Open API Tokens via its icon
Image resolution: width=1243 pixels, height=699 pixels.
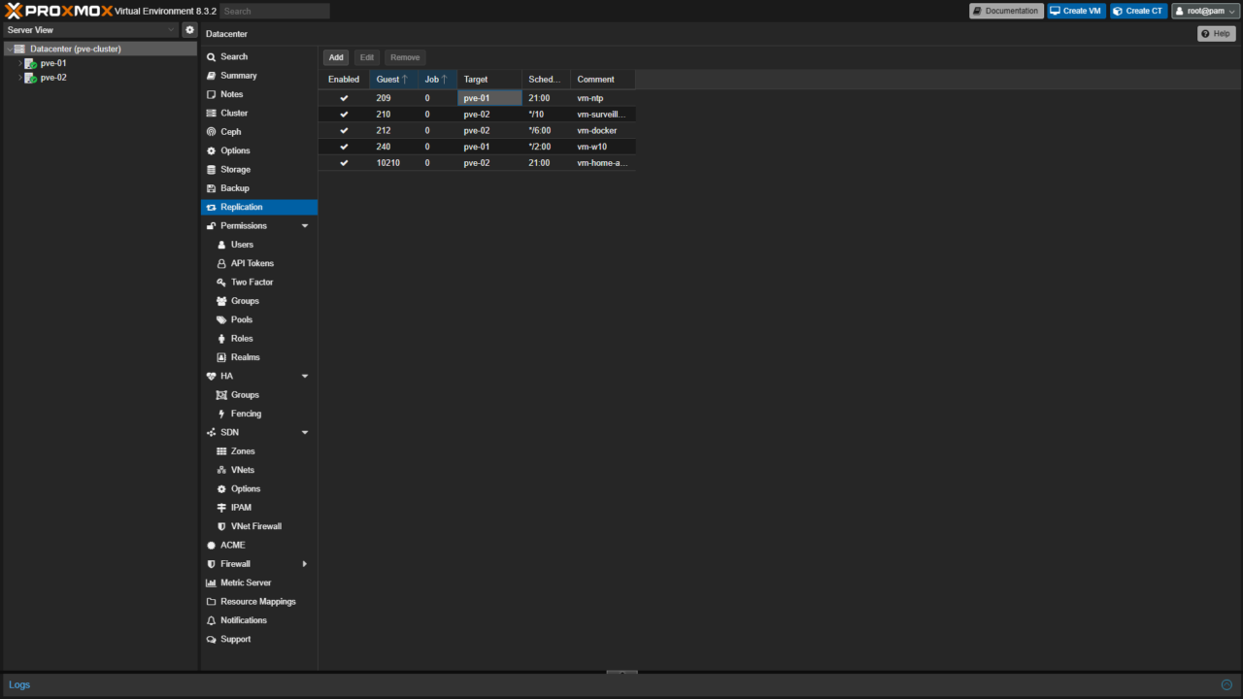221,264
